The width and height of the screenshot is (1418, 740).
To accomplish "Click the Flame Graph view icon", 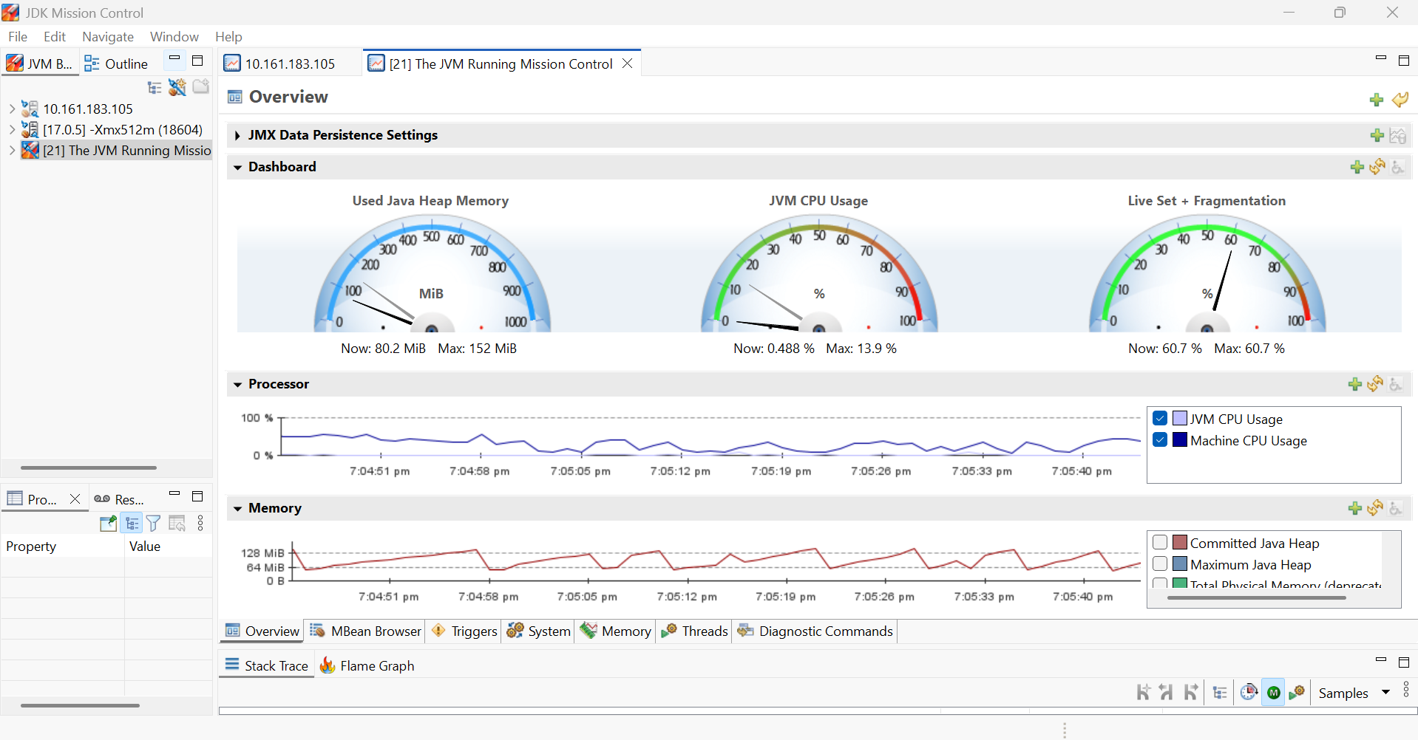I will point(328,665).
